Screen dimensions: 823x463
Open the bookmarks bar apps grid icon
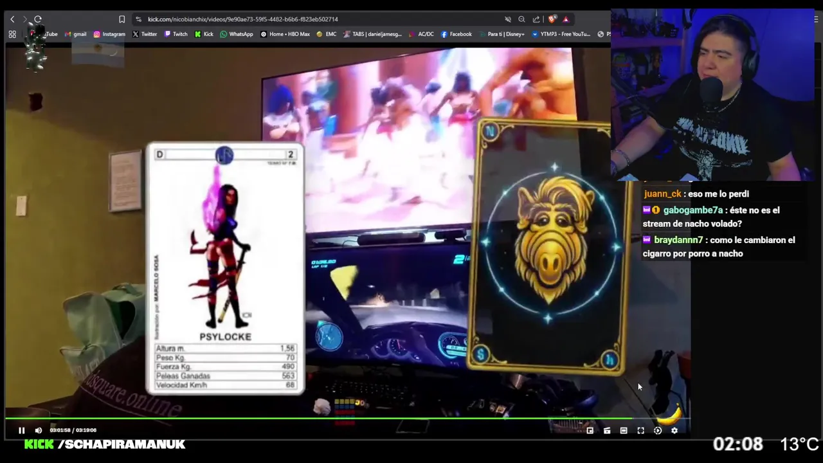click(12, 34)
